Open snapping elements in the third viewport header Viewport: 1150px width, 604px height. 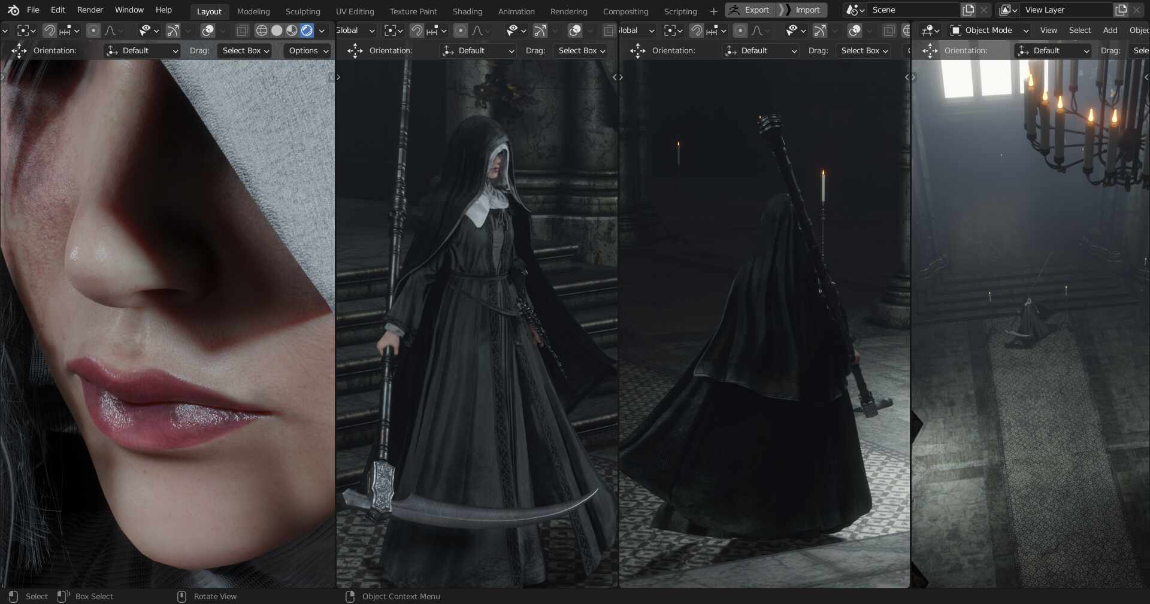[716, 31]
